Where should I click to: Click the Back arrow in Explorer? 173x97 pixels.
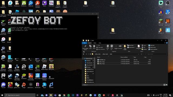(84, 54)
